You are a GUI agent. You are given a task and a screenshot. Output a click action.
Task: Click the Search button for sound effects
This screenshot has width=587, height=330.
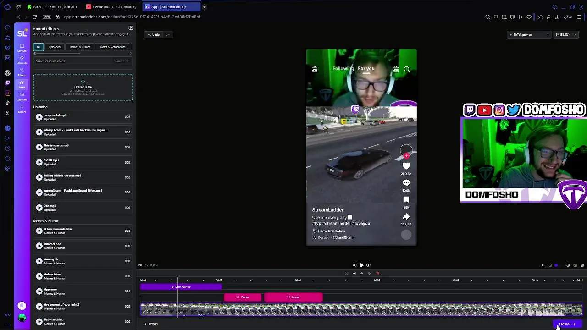click(x=122, y=61)
